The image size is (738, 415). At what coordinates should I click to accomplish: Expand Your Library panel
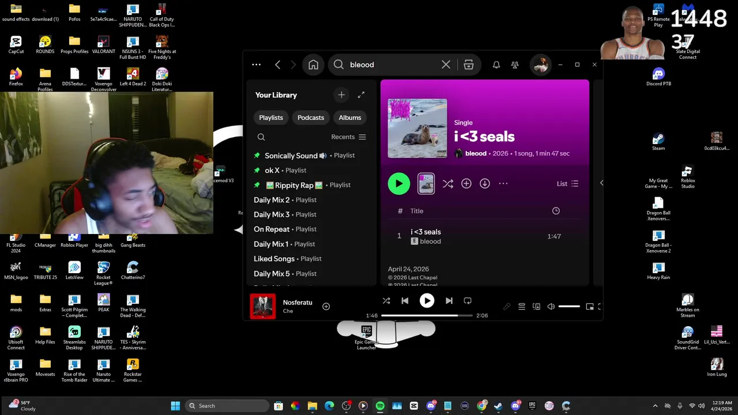click(361, 95)
